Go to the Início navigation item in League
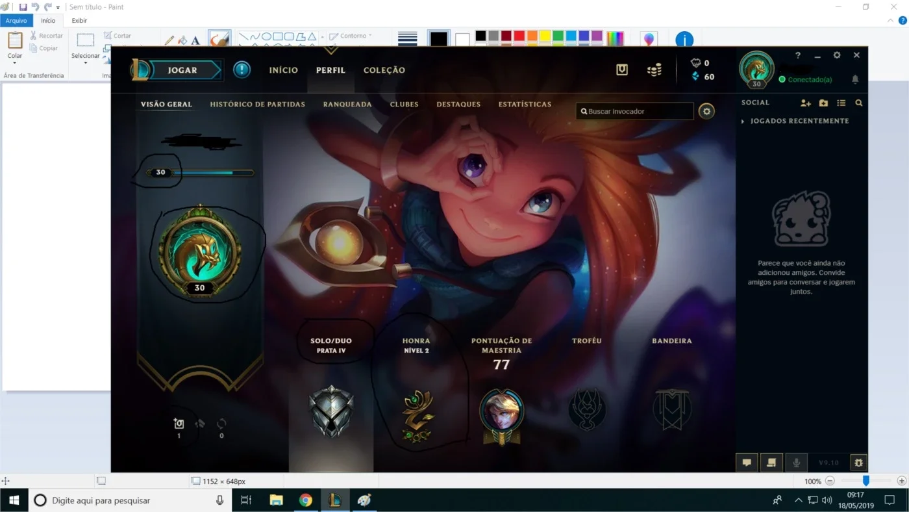The height and width of the screenshot is (512, 909). [284, 70]
